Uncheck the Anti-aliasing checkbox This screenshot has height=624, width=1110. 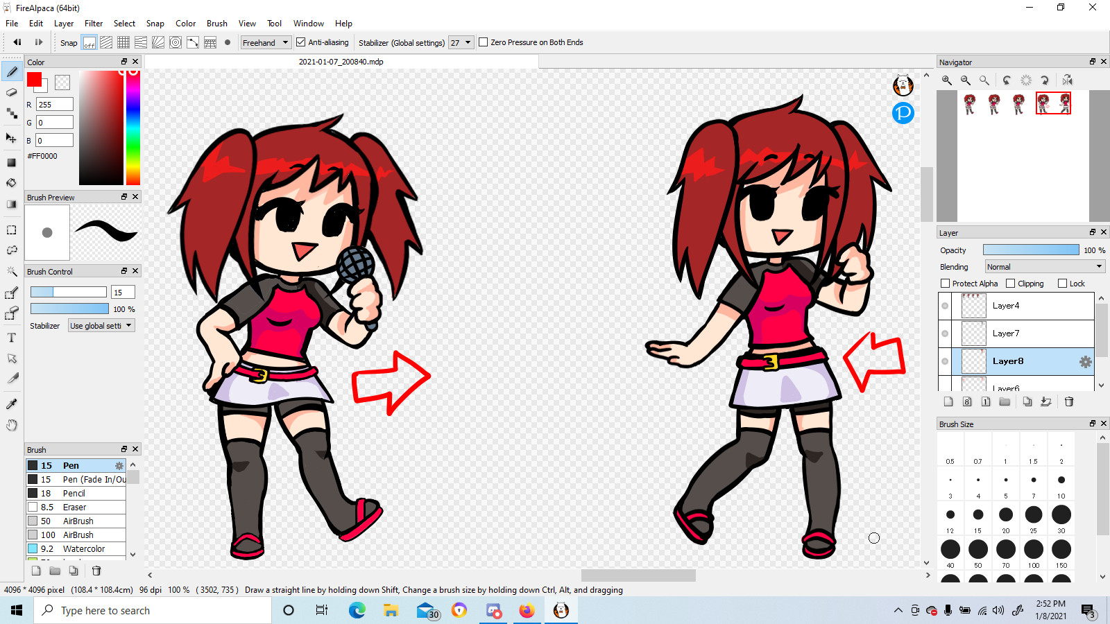301,42
